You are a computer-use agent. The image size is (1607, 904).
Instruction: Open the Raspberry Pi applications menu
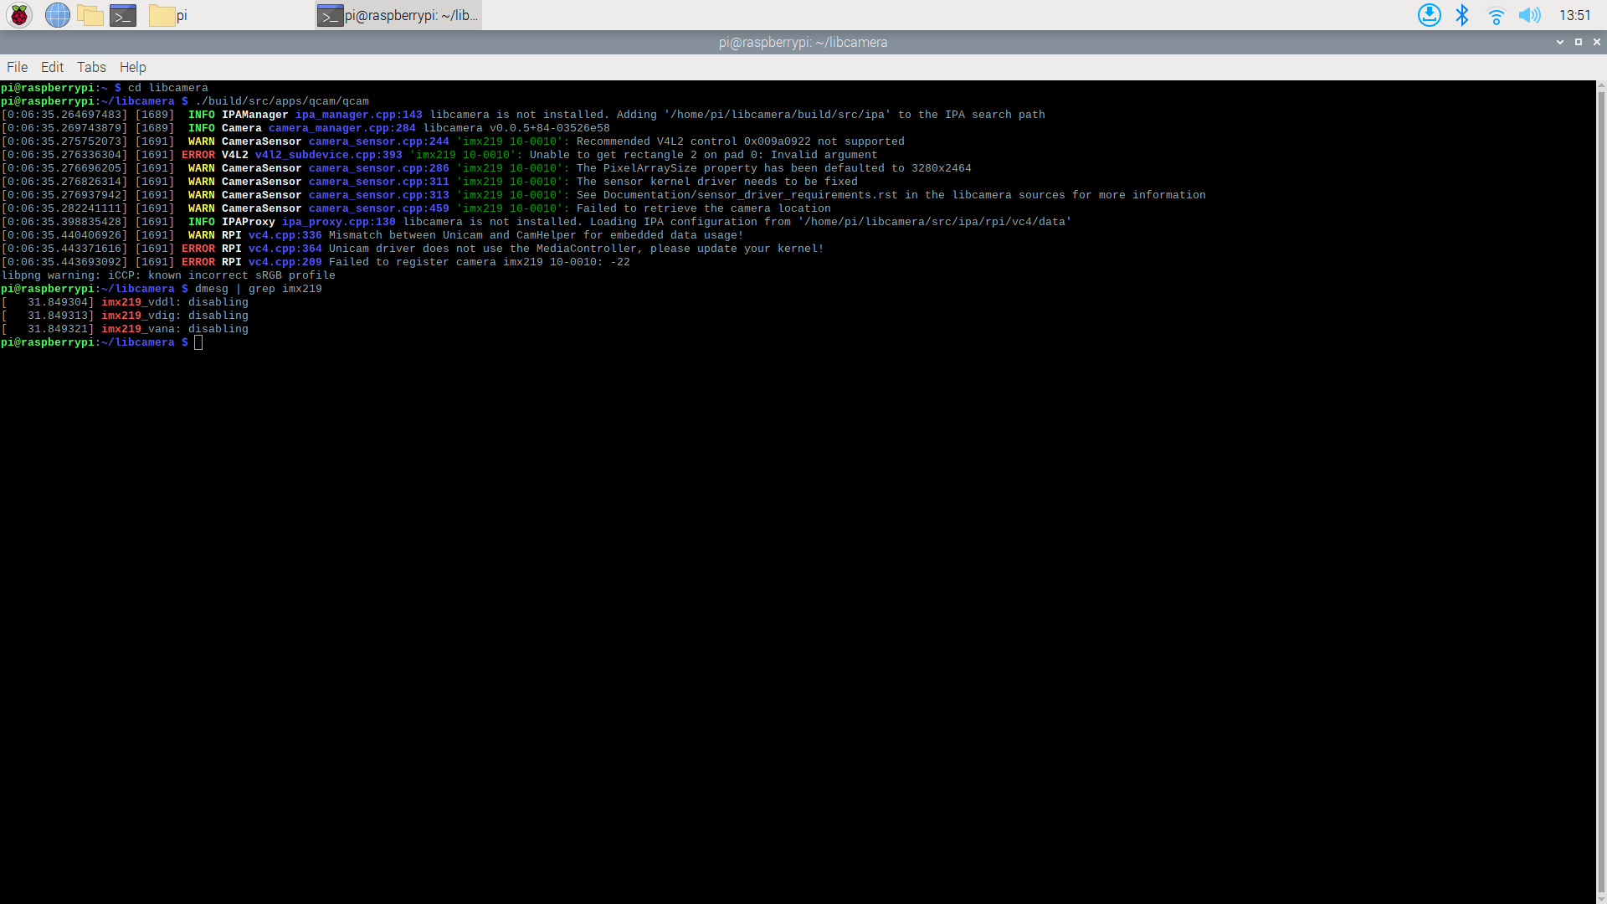tap(18, 14)
